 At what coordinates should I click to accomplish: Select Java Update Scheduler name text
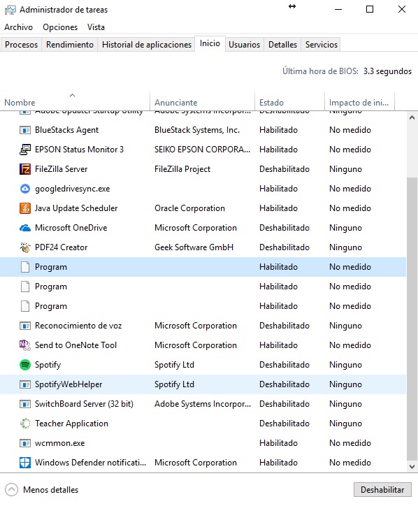point(76,208)
